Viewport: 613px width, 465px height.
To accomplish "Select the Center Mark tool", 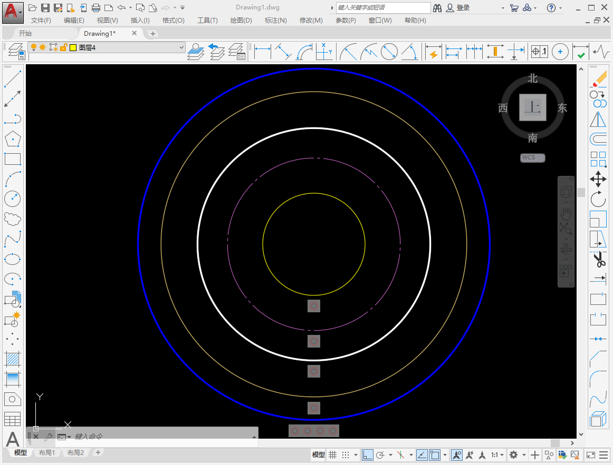I will click(x=560, y=52).
